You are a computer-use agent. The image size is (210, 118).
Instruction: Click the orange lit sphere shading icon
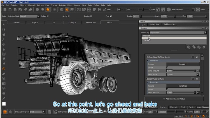(x=48, y=10)
